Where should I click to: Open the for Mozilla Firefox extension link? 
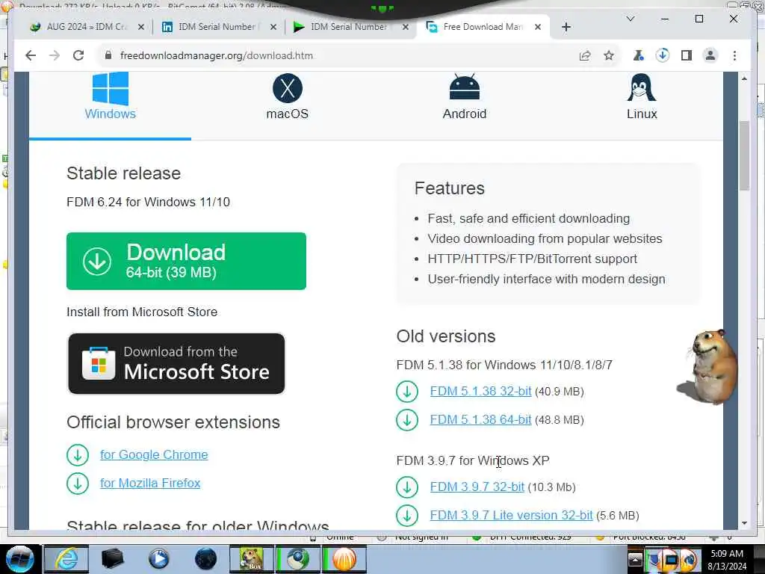(150, 484)
